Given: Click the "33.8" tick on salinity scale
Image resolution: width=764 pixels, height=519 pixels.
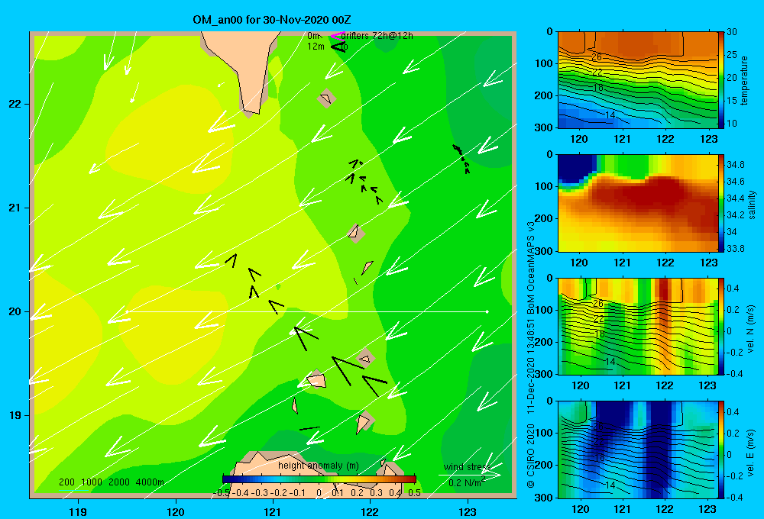Looking at the screenshot, I should coord(736,248).
